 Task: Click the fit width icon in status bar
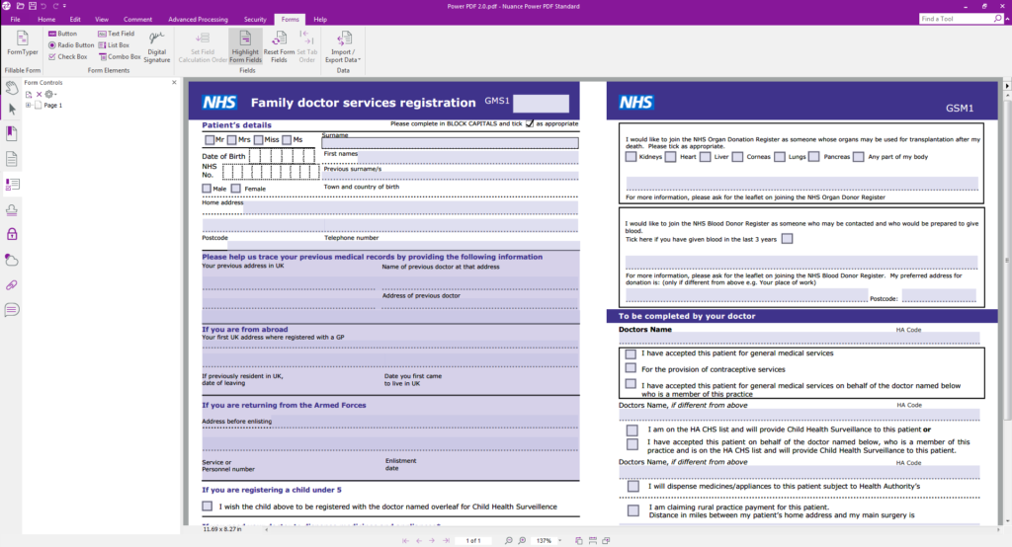[593, 540]
